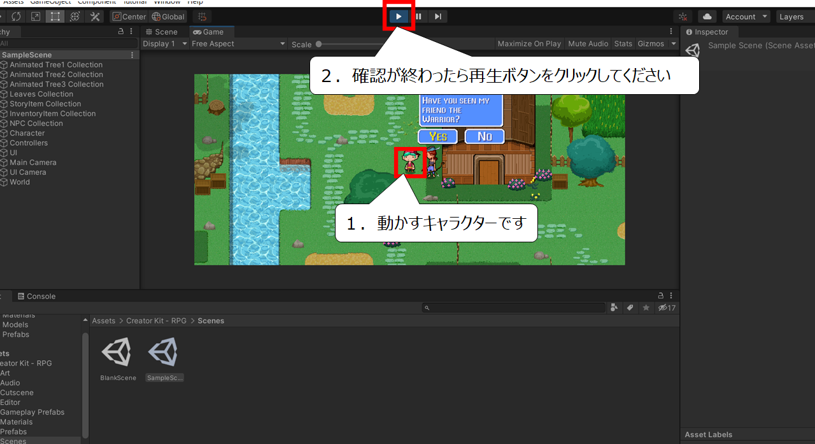
Task: Select the Rotate tool in the toolbar
Action: 17,17
